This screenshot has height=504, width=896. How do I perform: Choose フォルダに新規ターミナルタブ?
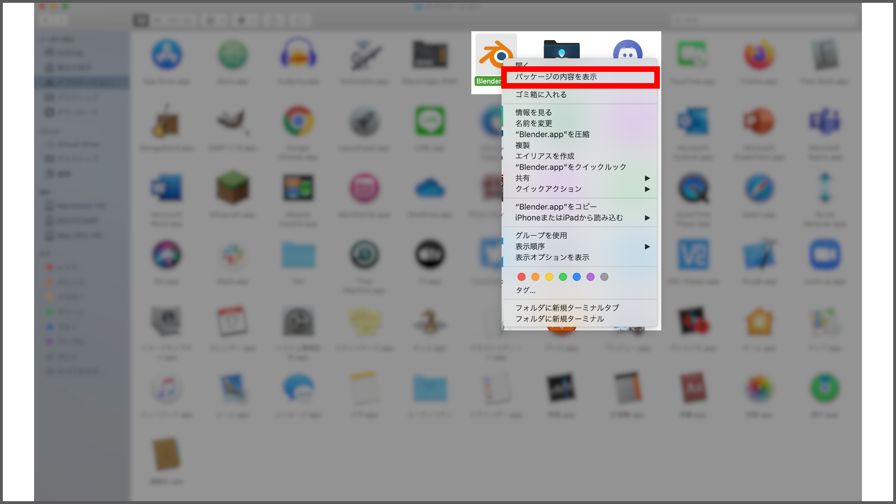(580, 308)
